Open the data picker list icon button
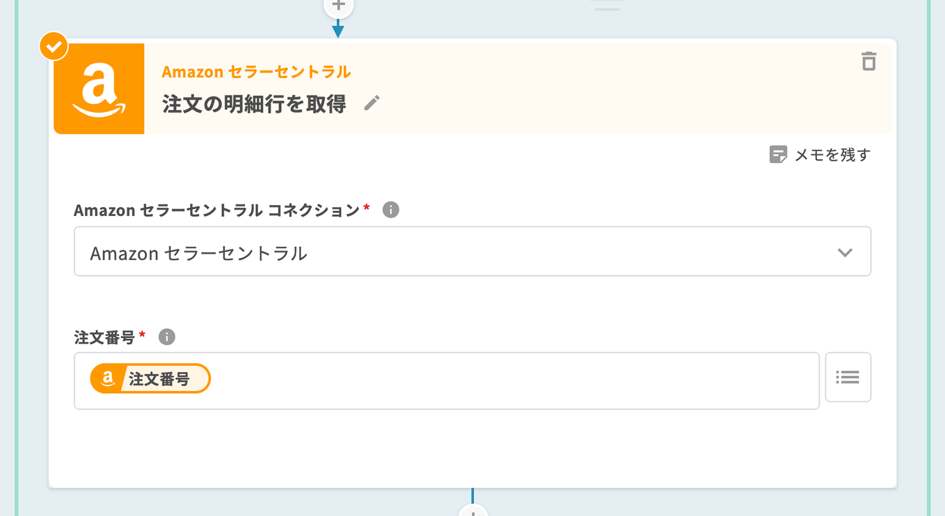Screen dimensions: 945x516 click(x=848, y=377)
